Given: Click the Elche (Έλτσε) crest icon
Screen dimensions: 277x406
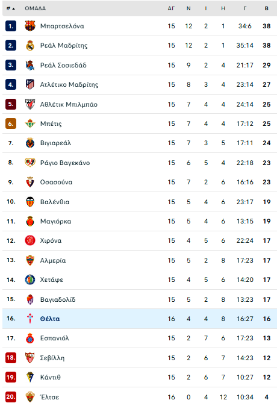Looking at the screenshot, I should click(x=30, y=397).
